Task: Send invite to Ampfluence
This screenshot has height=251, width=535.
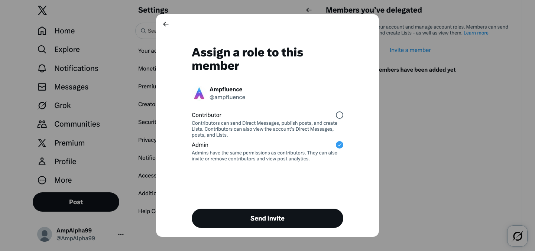Action: (x=267, y=218)
